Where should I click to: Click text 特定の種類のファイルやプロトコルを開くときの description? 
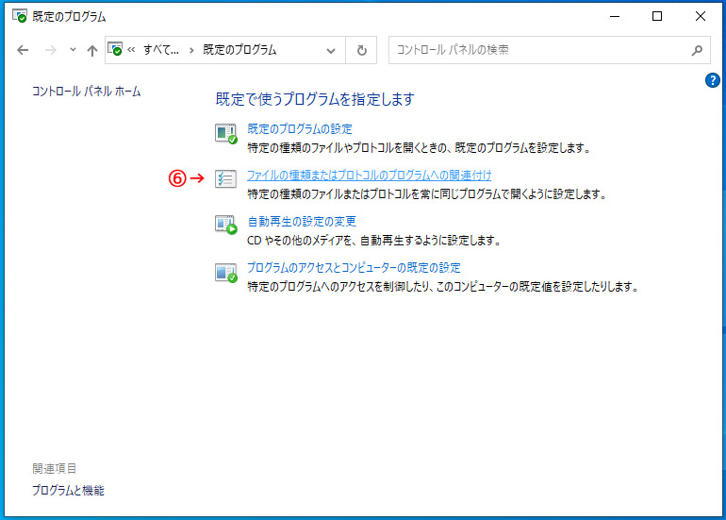coord(420,148)
